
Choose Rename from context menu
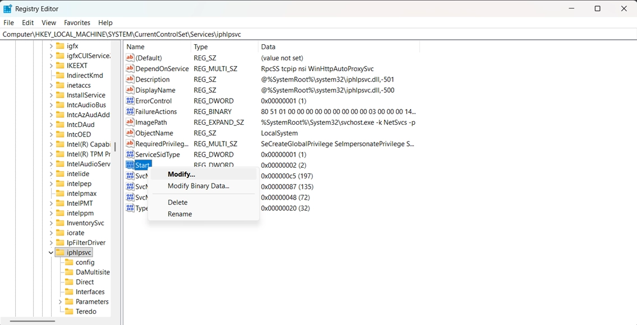[204, 214]
